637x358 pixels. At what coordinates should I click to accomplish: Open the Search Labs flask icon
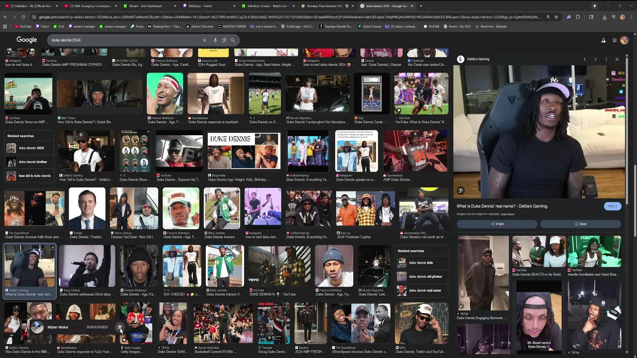603,40
